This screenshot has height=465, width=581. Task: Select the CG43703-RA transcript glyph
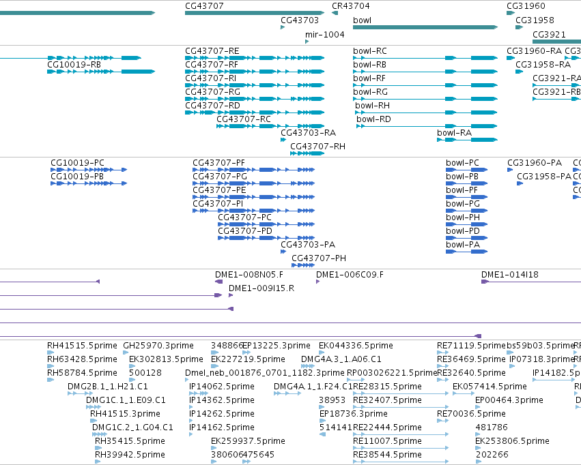pyautogui.click(x=283, y=140)
